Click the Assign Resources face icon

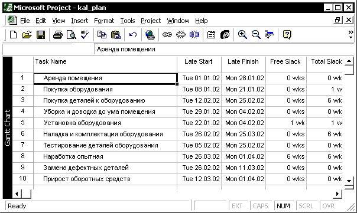point(225,35)
